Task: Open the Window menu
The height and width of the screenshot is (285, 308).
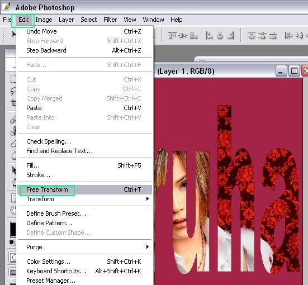Action: point(153,20)
